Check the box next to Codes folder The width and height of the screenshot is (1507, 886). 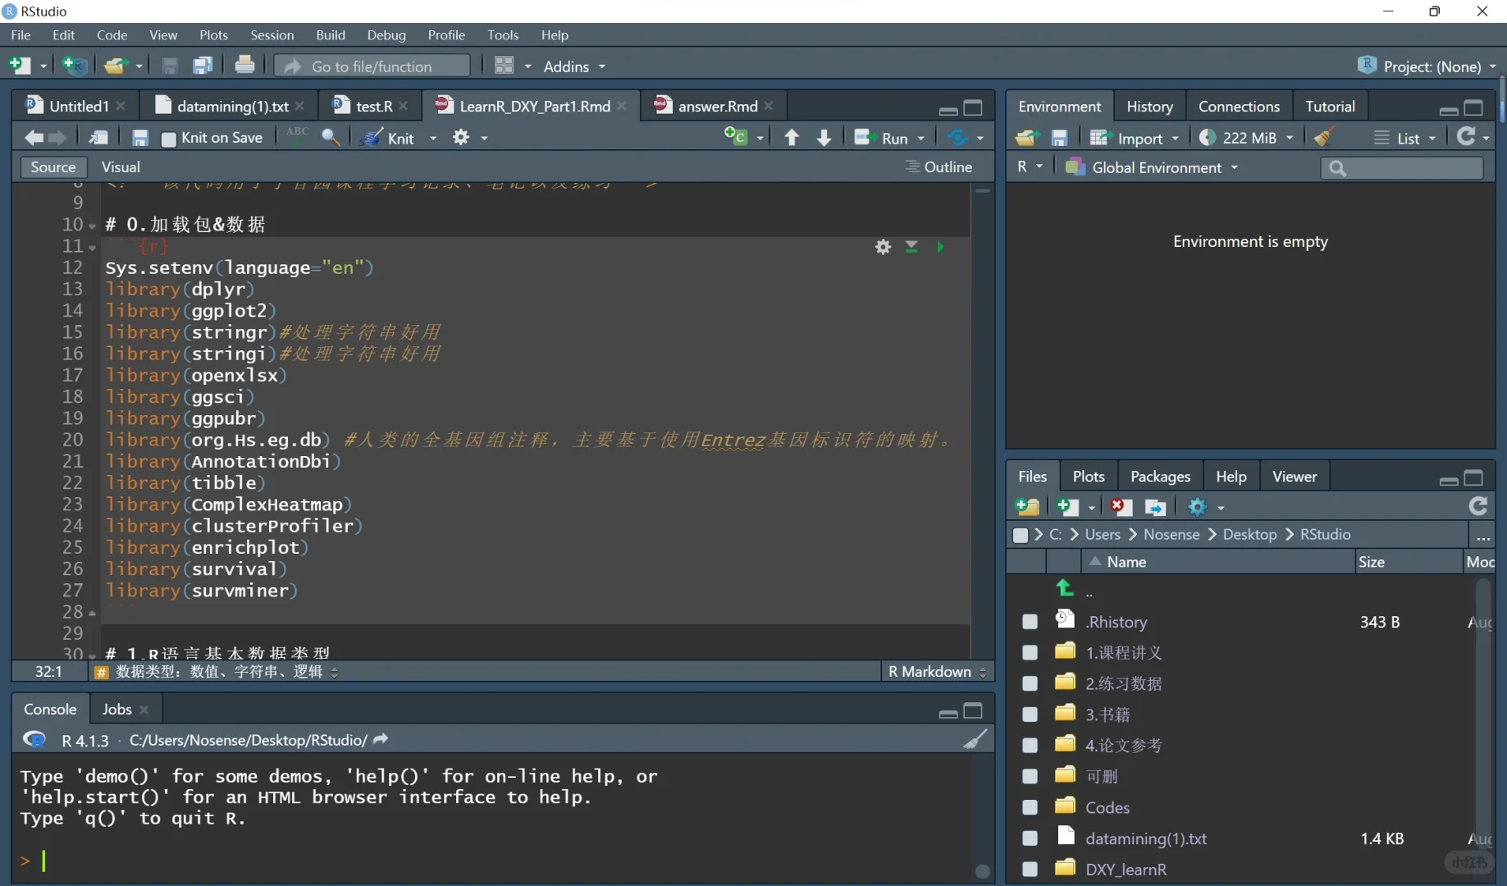coord(1030,807)
